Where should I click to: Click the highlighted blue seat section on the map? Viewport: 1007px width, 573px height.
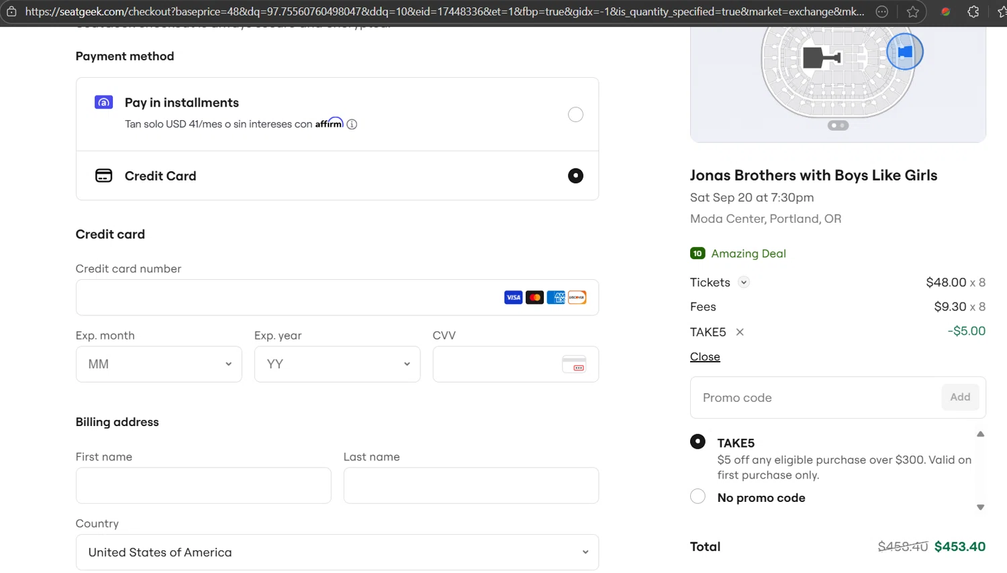[905, 52]
